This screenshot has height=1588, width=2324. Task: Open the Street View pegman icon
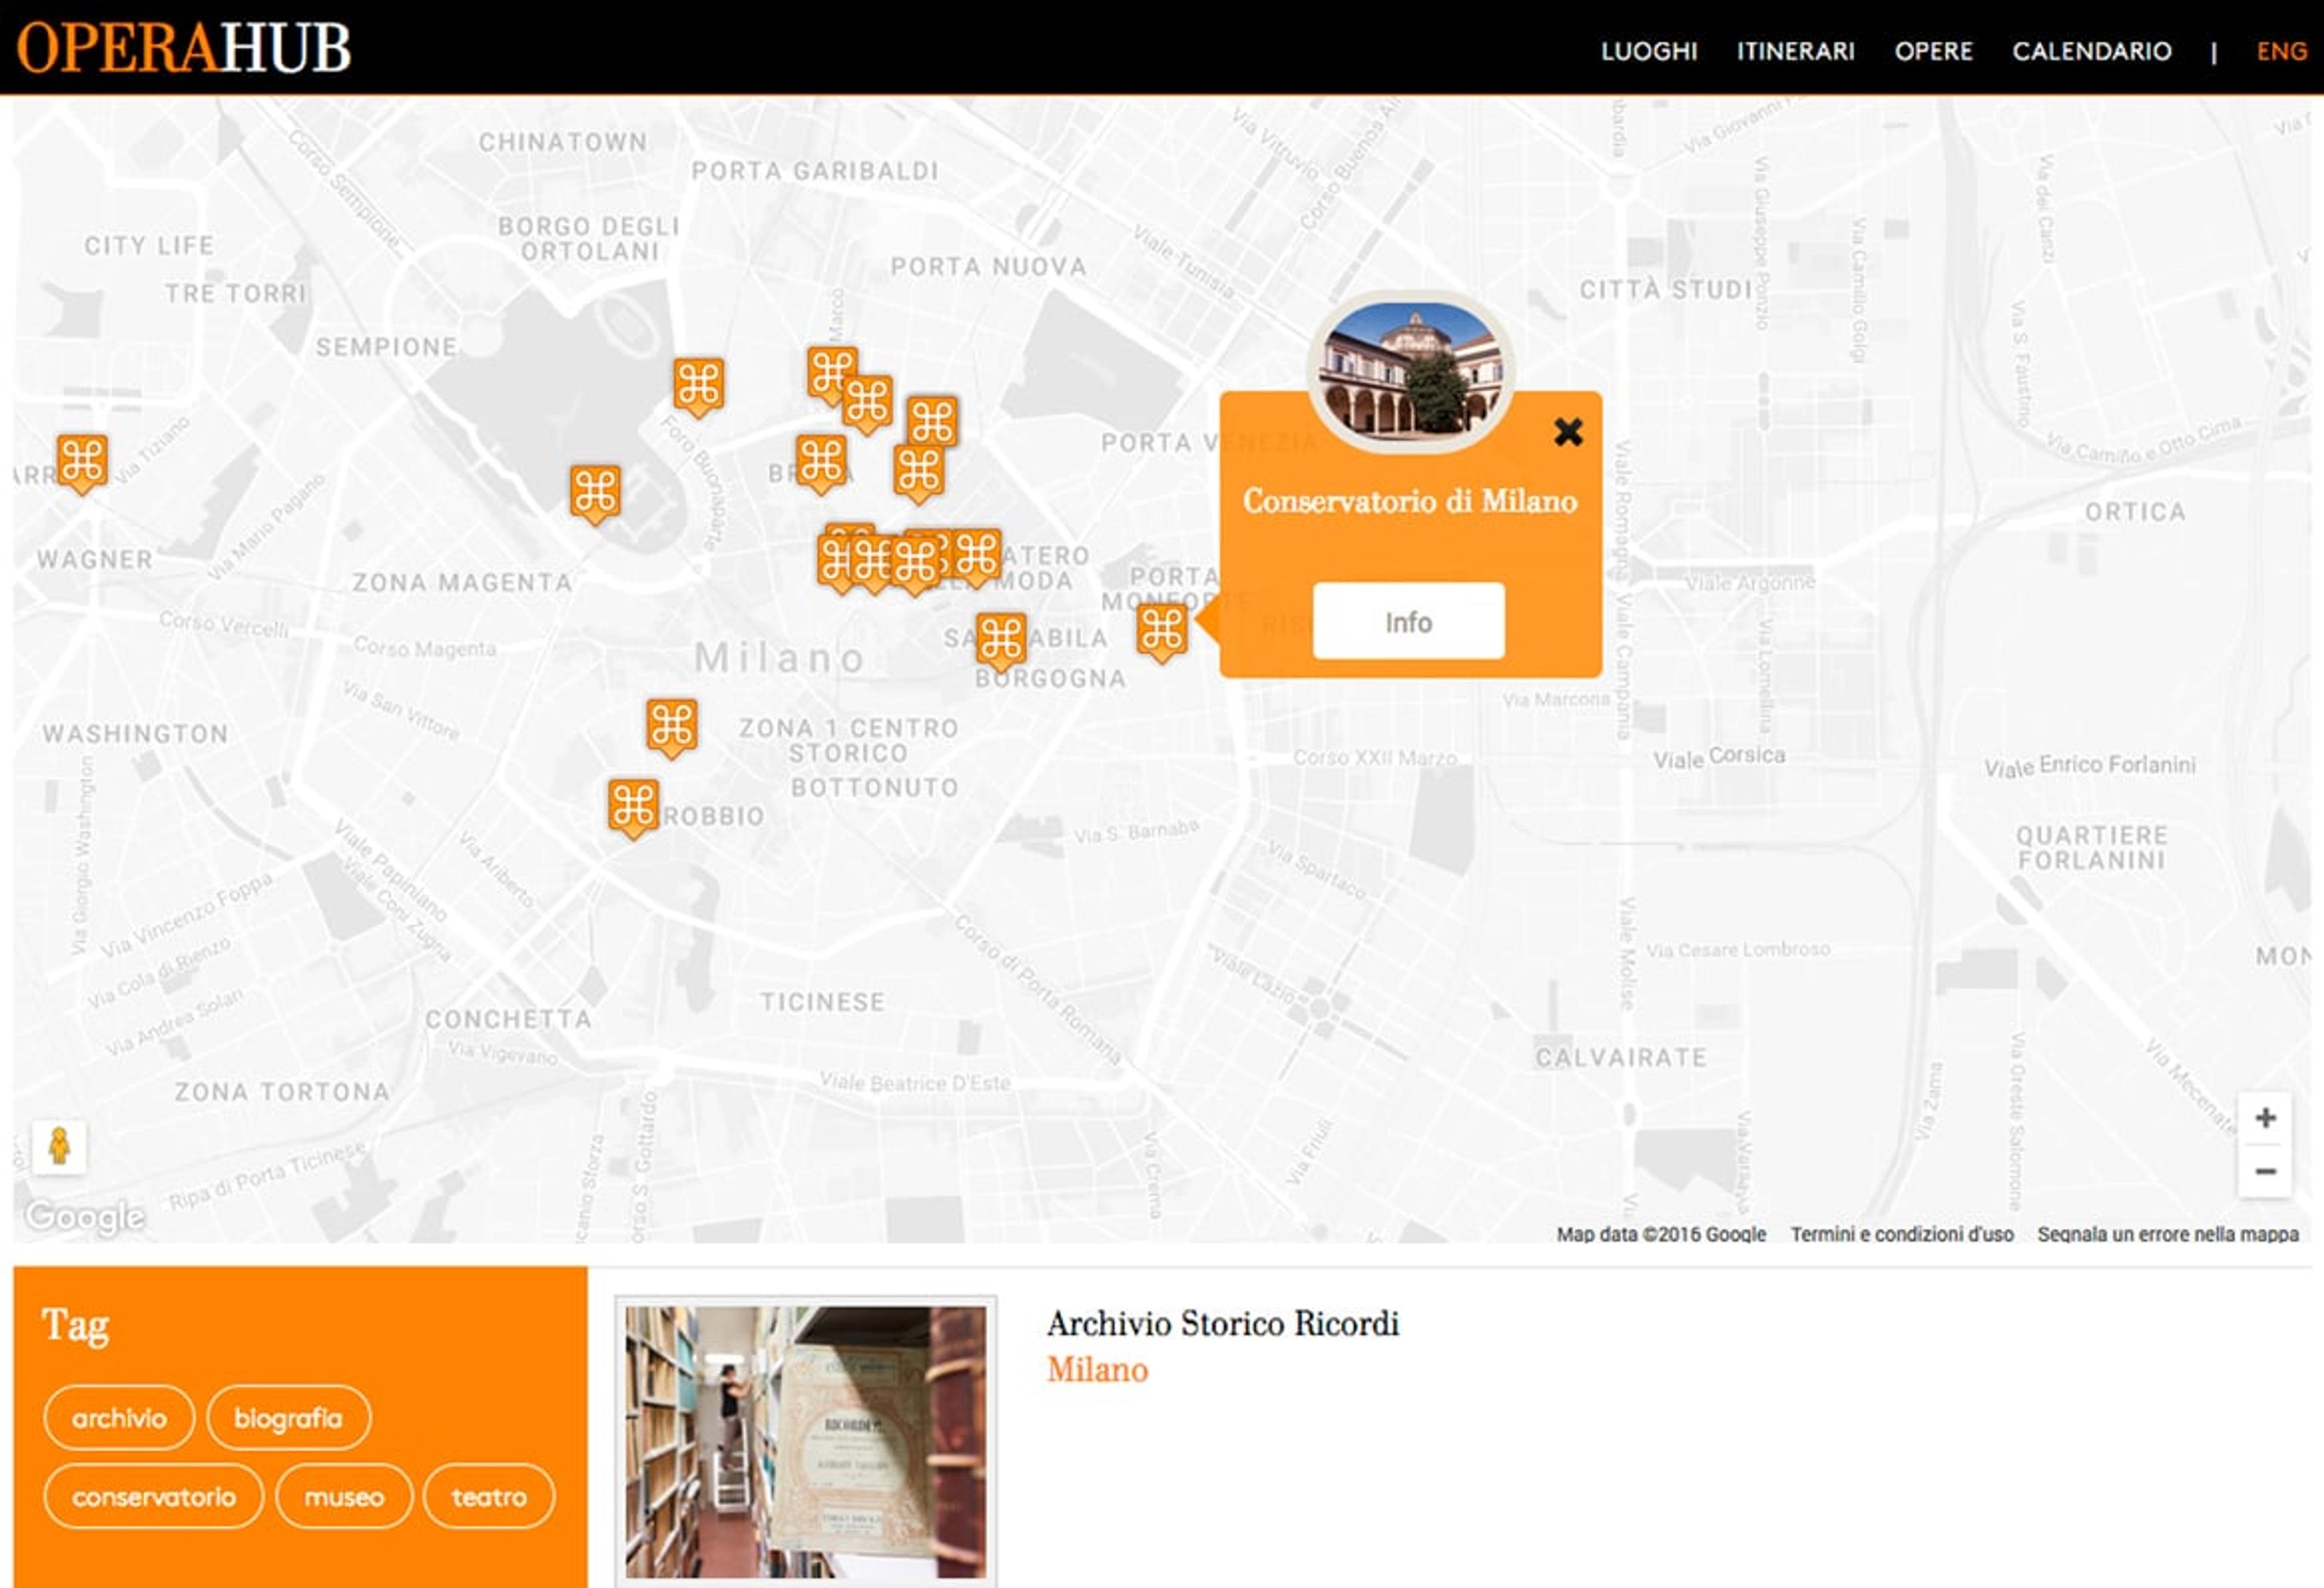[59, 1146]
